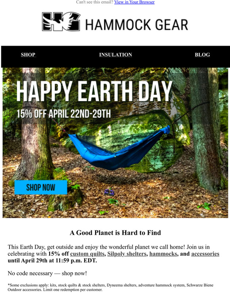Open the Silpoly shelters link
Image resolution: width=230 pixels, height=307 pixels.
pos(126,254)
